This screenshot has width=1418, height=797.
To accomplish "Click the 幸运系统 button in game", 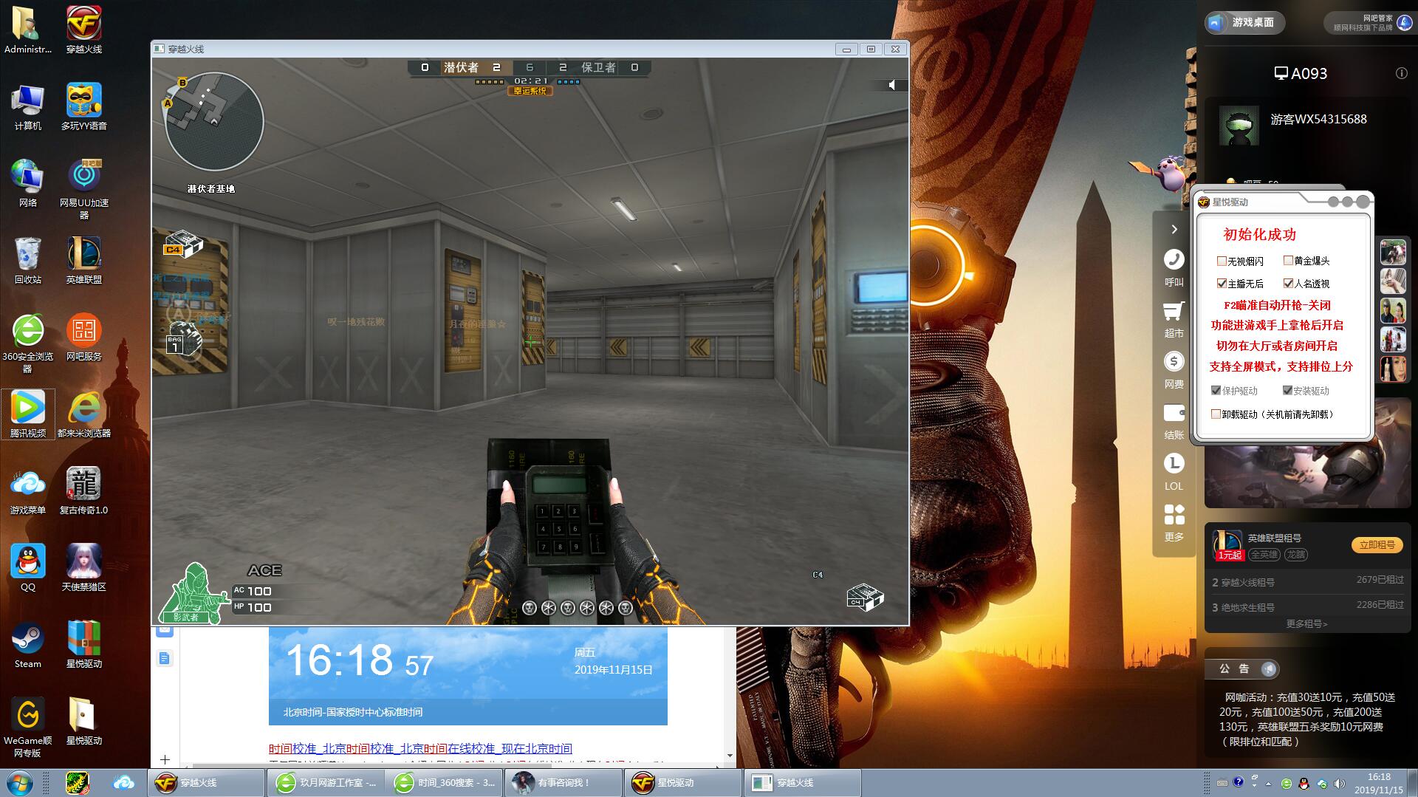I will point(530,91).
